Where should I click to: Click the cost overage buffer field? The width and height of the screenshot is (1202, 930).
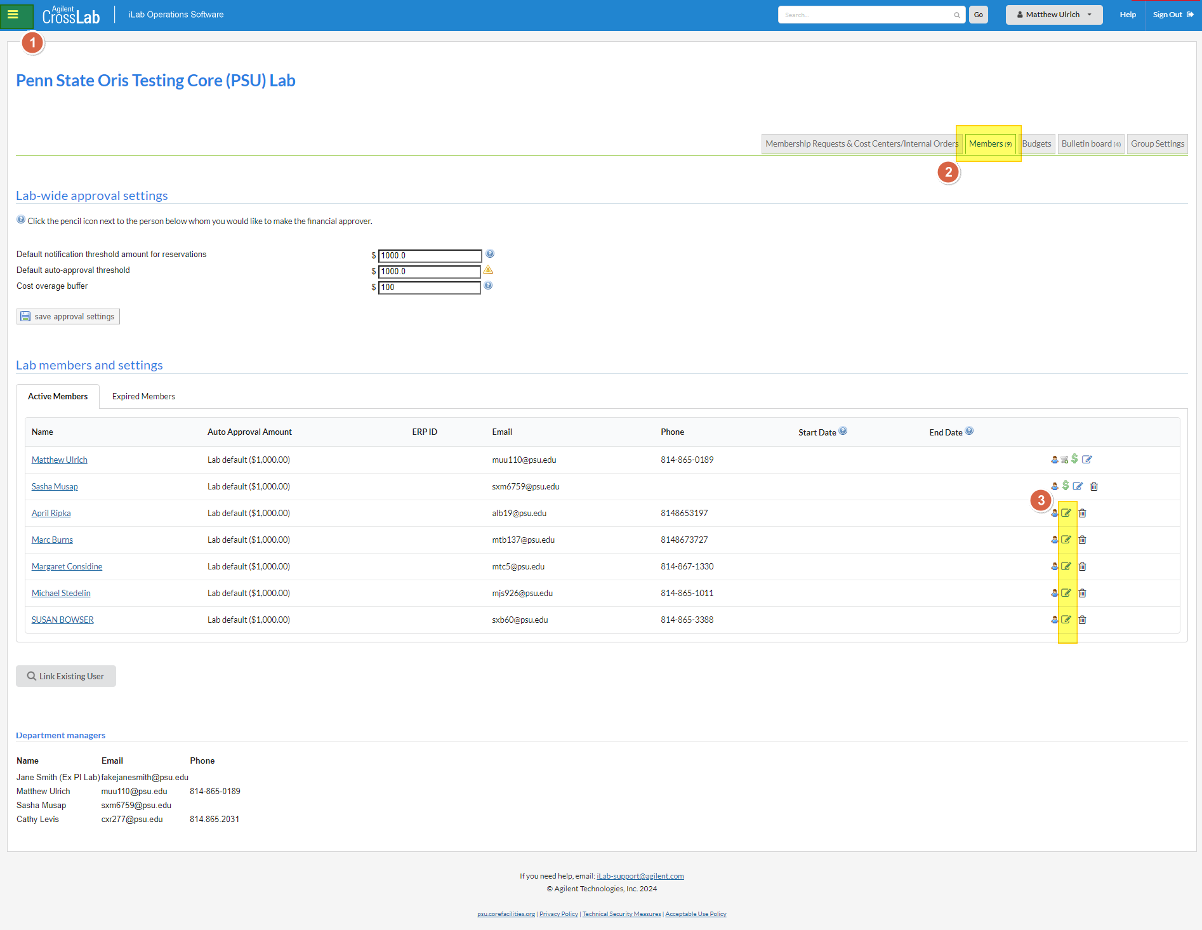point(430,287)
